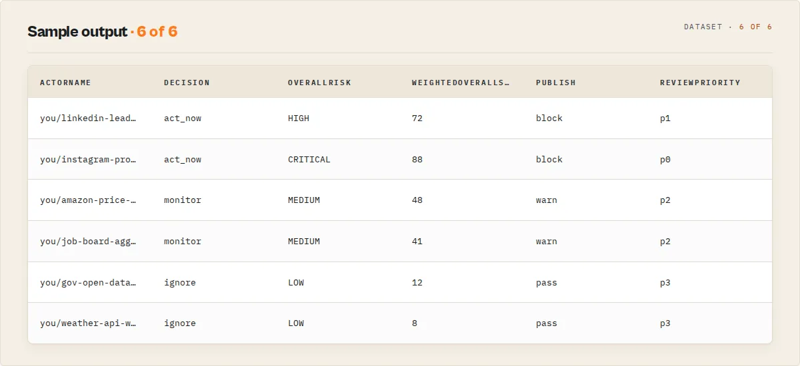Screen dimensions: 800x366
Task: Select the you/job-board-agg… actor name cell
Action: [88, 242]
